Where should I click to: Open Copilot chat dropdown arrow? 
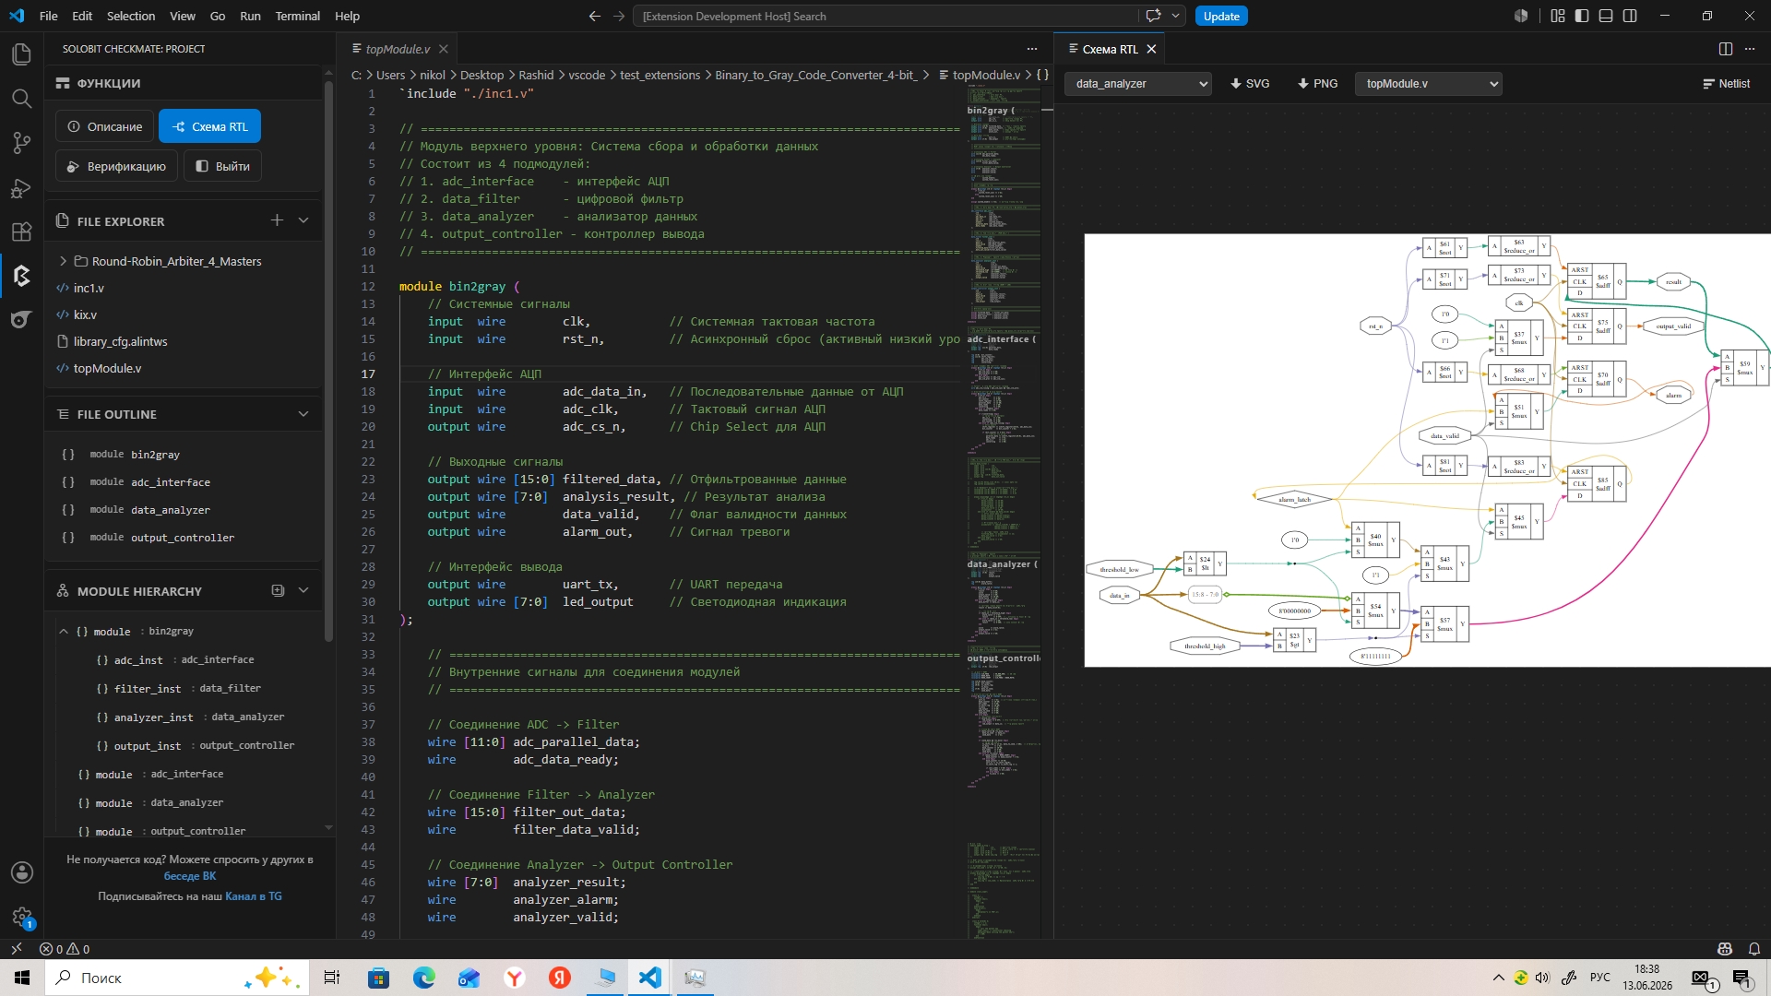pos(1176,16)
